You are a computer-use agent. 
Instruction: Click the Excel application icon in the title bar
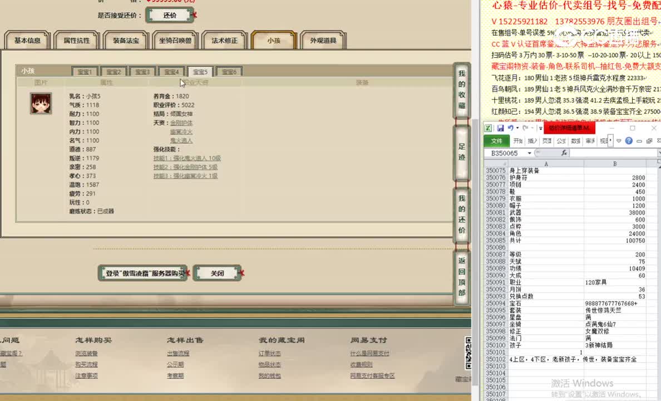tap(488, 128)
